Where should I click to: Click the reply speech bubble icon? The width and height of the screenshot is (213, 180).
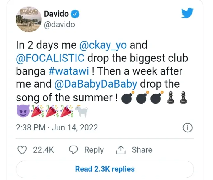(x=73, y=150)
